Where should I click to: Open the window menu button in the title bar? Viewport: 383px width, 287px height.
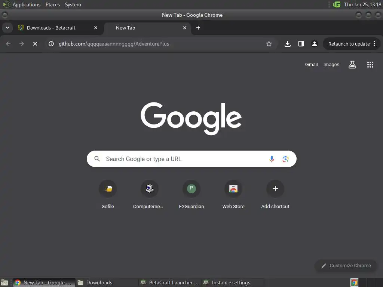coord(4,15)
